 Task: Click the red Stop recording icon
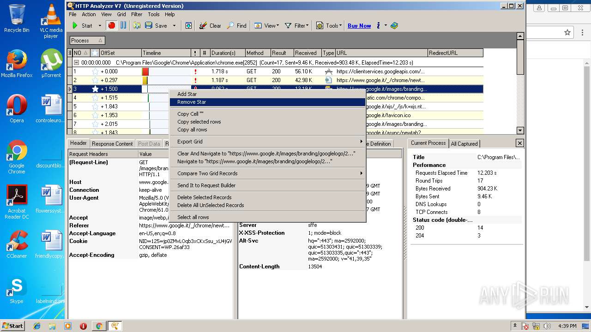point(111,26)
